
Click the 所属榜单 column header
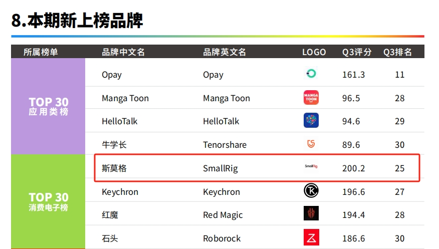[x=41, y=52]
